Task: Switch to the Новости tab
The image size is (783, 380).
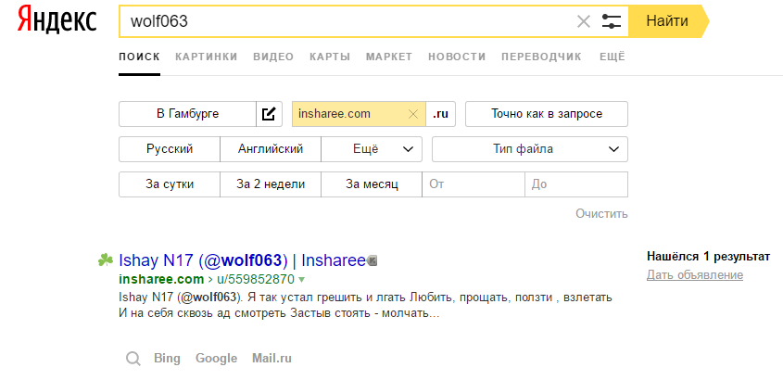Action: (x=457, y=57)
